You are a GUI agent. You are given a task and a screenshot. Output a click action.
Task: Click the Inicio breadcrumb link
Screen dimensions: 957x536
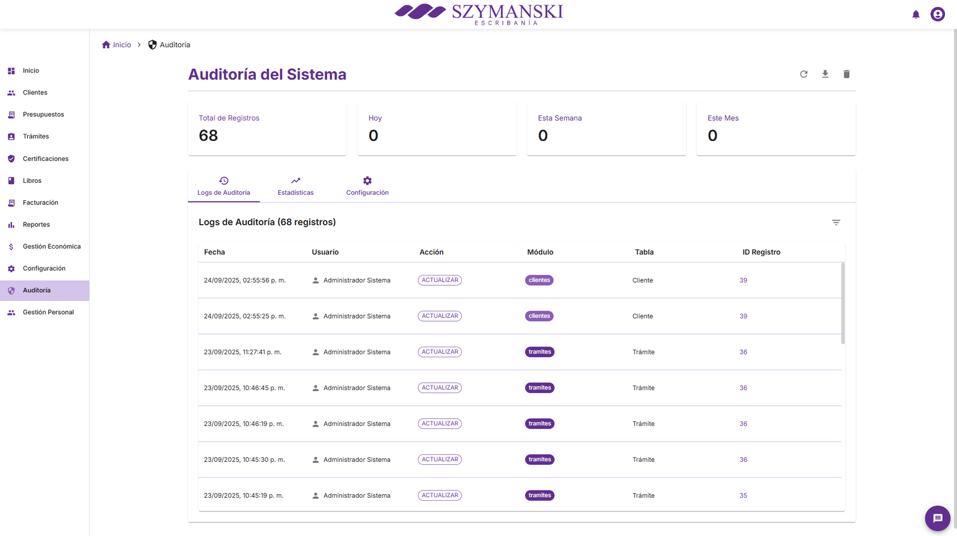pyautogui.click(x=122, y=45)
